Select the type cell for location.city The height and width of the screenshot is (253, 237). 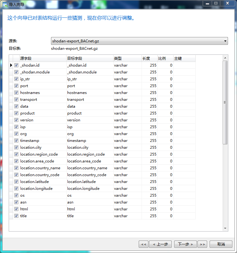128,147
